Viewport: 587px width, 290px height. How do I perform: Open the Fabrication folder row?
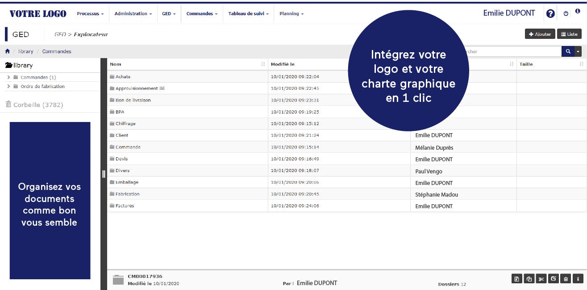click(x=128, y=194)
